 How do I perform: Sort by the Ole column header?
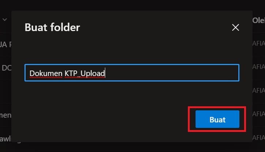click(258, 20)
